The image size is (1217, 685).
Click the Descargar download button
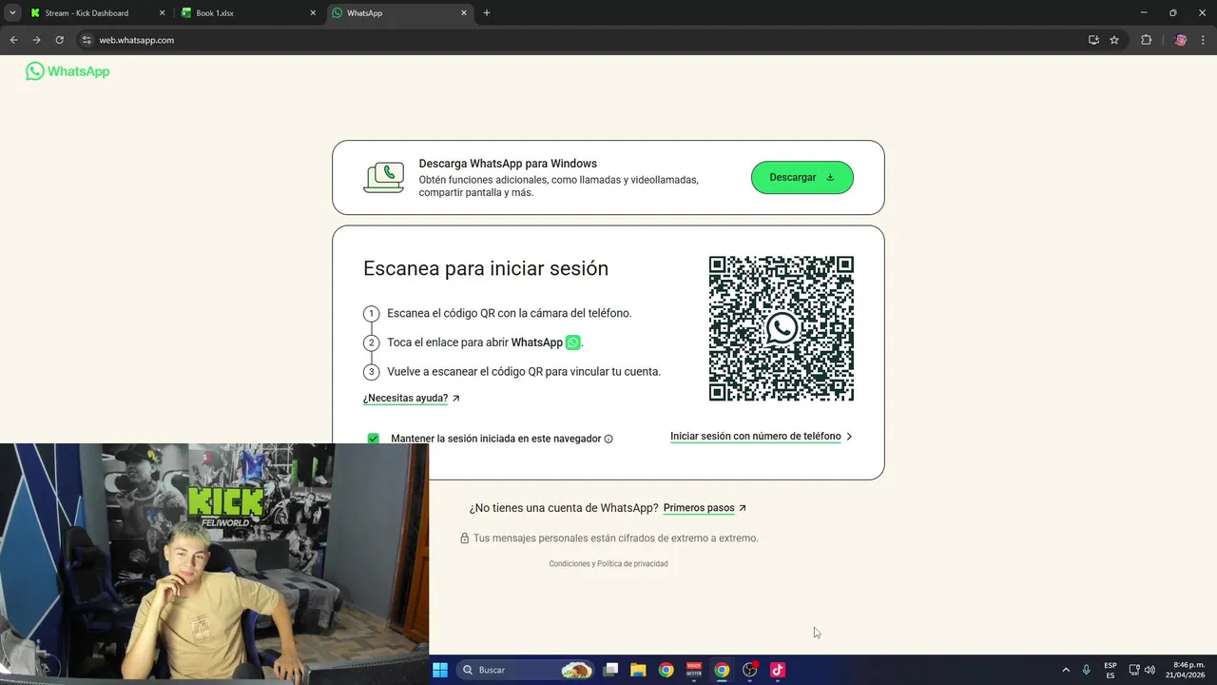coord(802,178)
